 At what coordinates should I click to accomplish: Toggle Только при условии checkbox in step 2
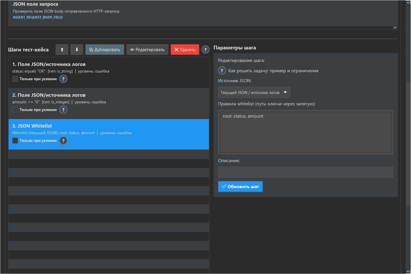click(15, 110)
